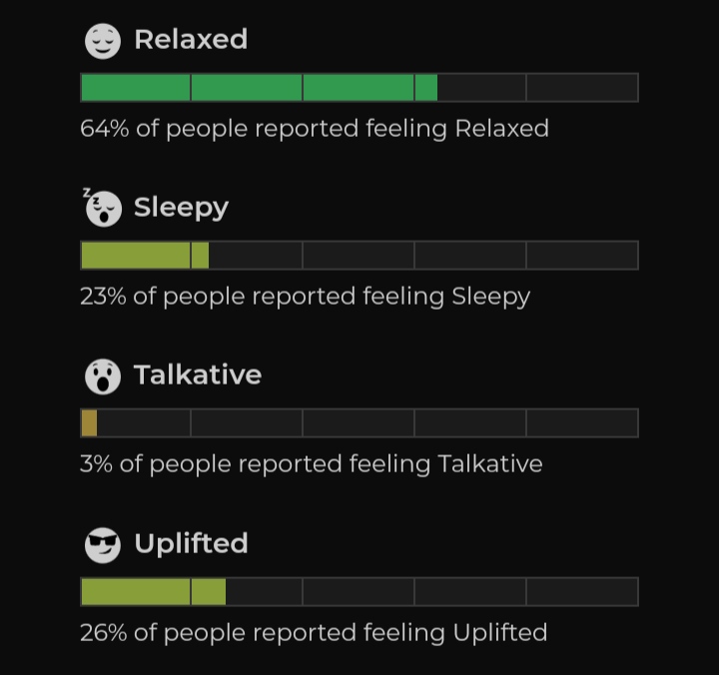Image resolution: width=719 pixels, height=675 pixels.
Task: Select the Talkative heading text
Action: tap(198, 375)
